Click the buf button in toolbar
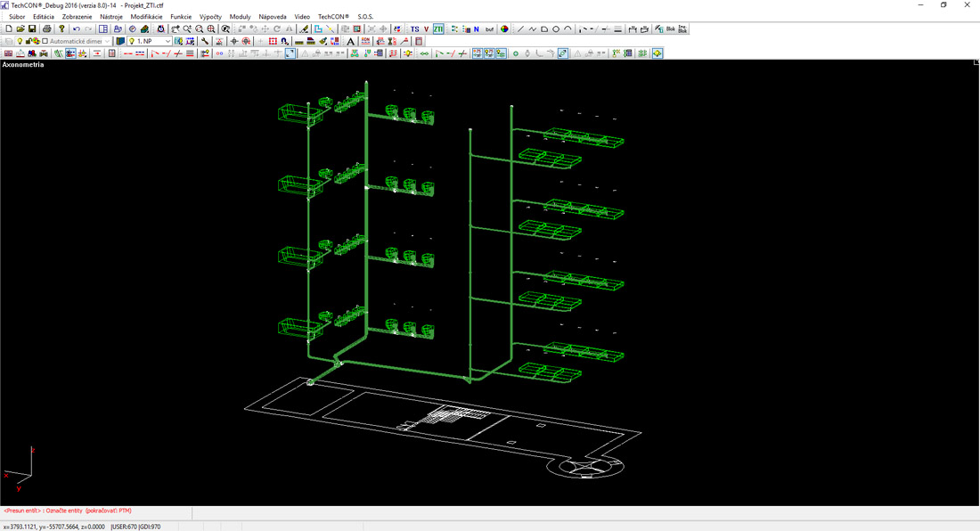Viewport: 980px width, 531px height. 489,29
